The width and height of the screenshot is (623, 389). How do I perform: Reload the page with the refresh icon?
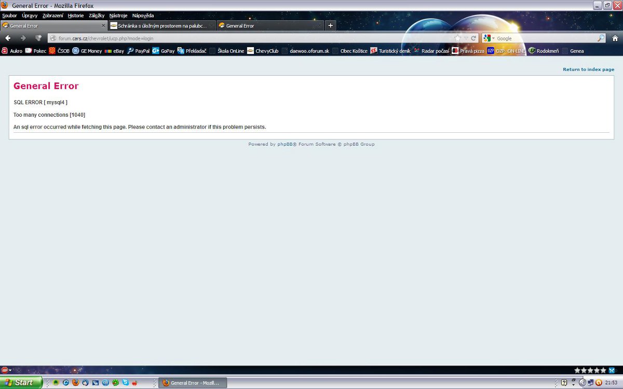coord(473,38)
